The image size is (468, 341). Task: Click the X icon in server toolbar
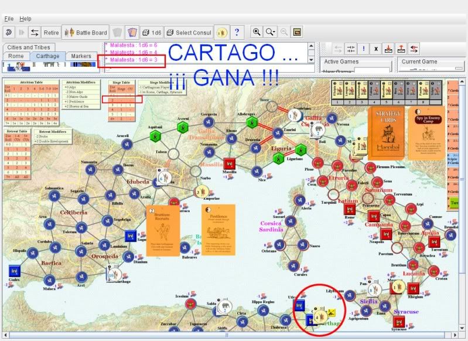376,49
